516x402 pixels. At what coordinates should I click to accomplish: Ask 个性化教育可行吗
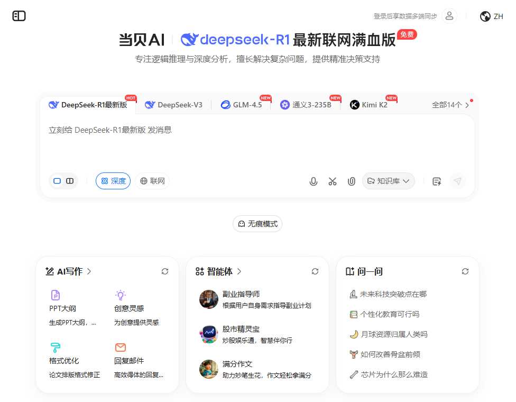click(x=385, y=314)
